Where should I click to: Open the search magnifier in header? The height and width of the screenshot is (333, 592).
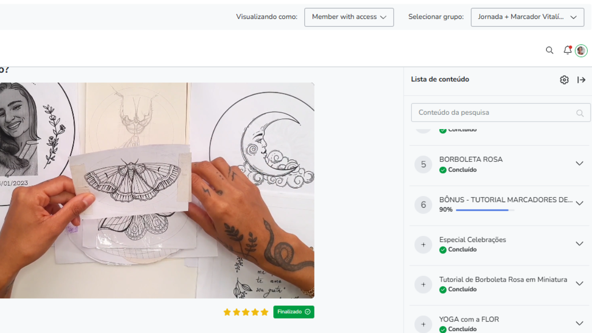[549, 50]
